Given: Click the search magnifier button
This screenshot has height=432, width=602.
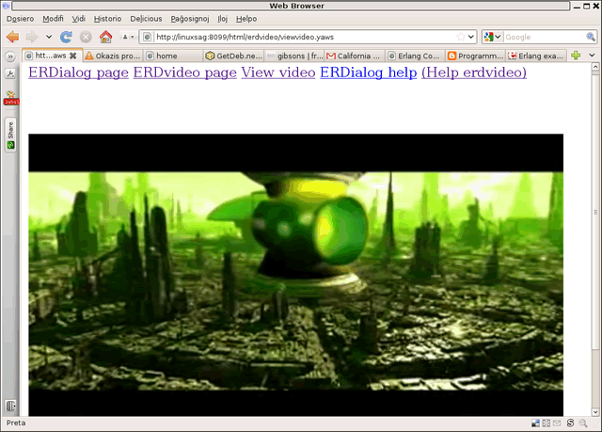Looking at the screenshot, I should tap(591, 37).
